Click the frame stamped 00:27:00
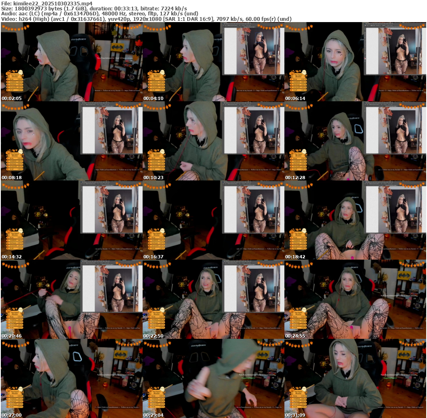 71,378
